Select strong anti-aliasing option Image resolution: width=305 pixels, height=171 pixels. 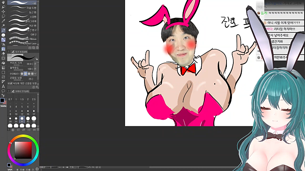(32, 74)
